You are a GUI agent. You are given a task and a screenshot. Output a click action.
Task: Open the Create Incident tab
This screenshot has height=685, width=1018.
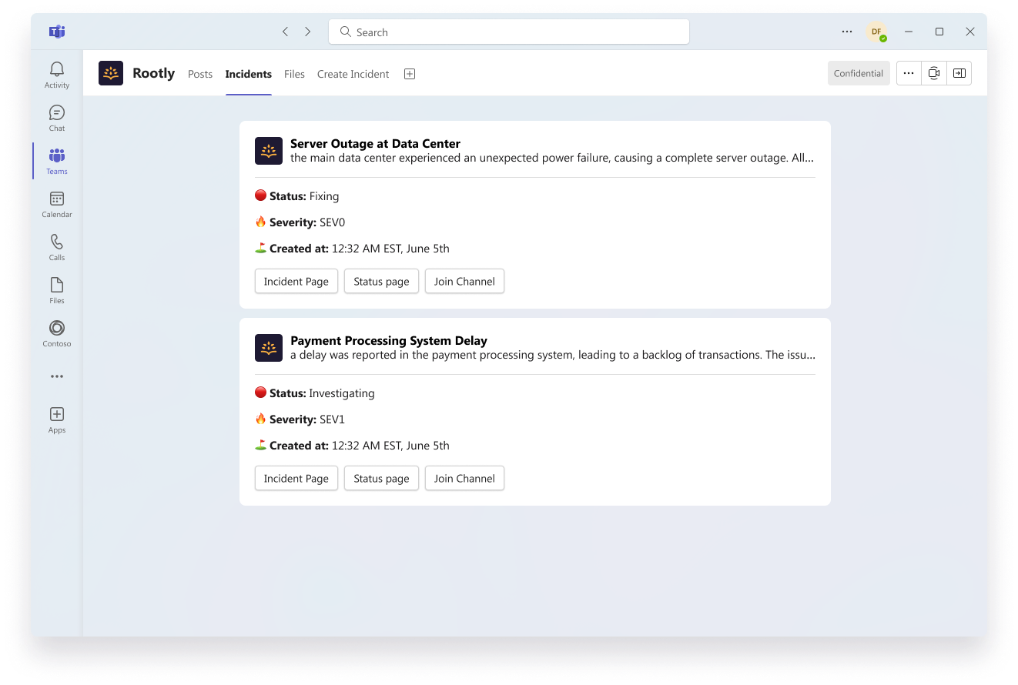pyautogui.click(x=353, y=74)
